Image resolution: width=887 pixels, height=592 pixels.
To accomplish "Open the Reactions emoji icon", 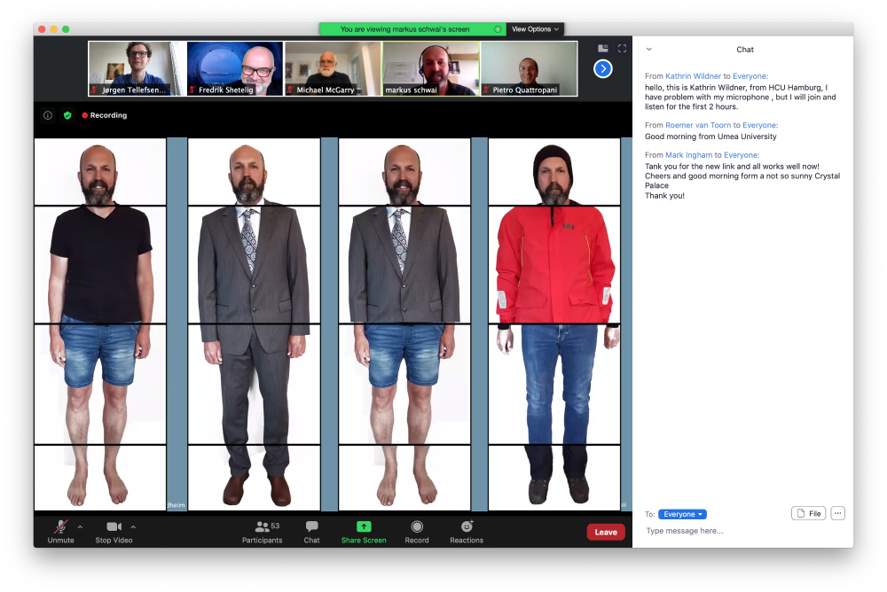I will (x=467, y=526).
